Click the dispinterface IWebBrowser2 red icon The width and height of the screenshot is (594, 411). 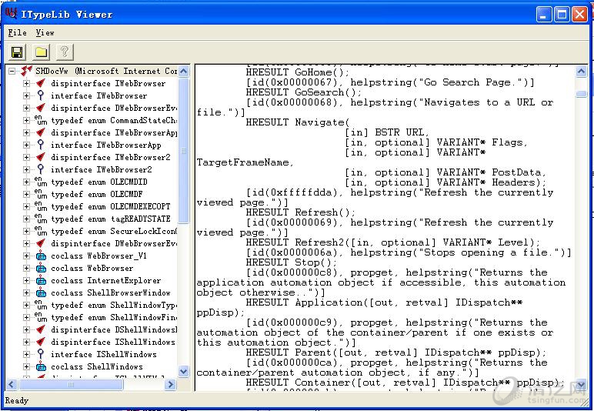(40, 158)
